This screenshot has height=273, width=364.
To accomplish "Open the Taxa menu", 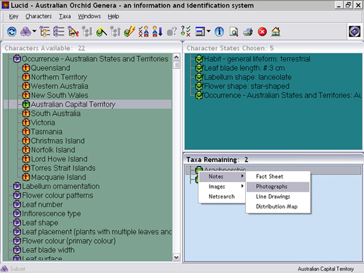I will point(65,16).
